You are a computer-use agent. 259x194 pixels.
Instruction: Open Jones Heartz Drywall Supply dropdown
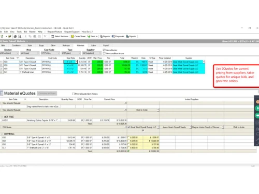coord(190,127)
